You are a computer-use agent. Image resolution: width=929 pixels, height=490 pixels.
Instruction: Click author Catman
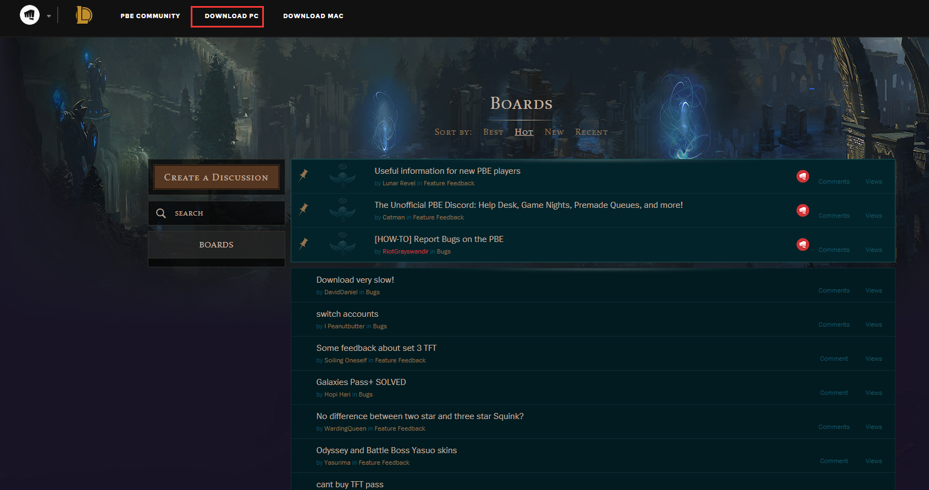coord(394,217)
